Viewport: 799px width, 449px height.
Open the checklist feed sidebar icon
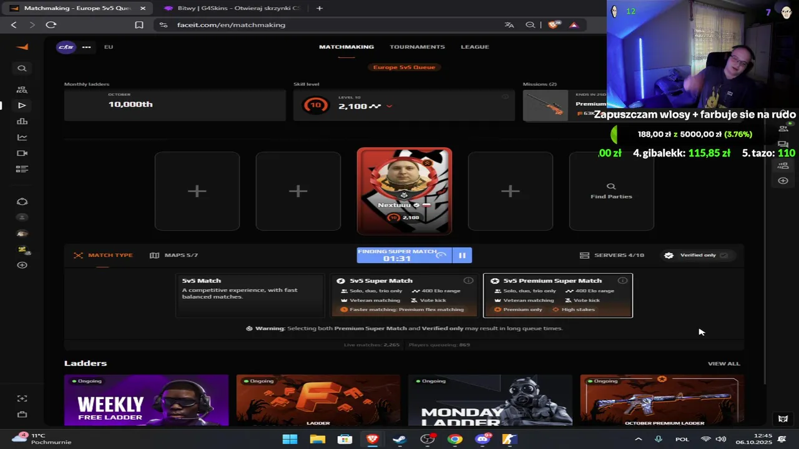tap(22, 169)
